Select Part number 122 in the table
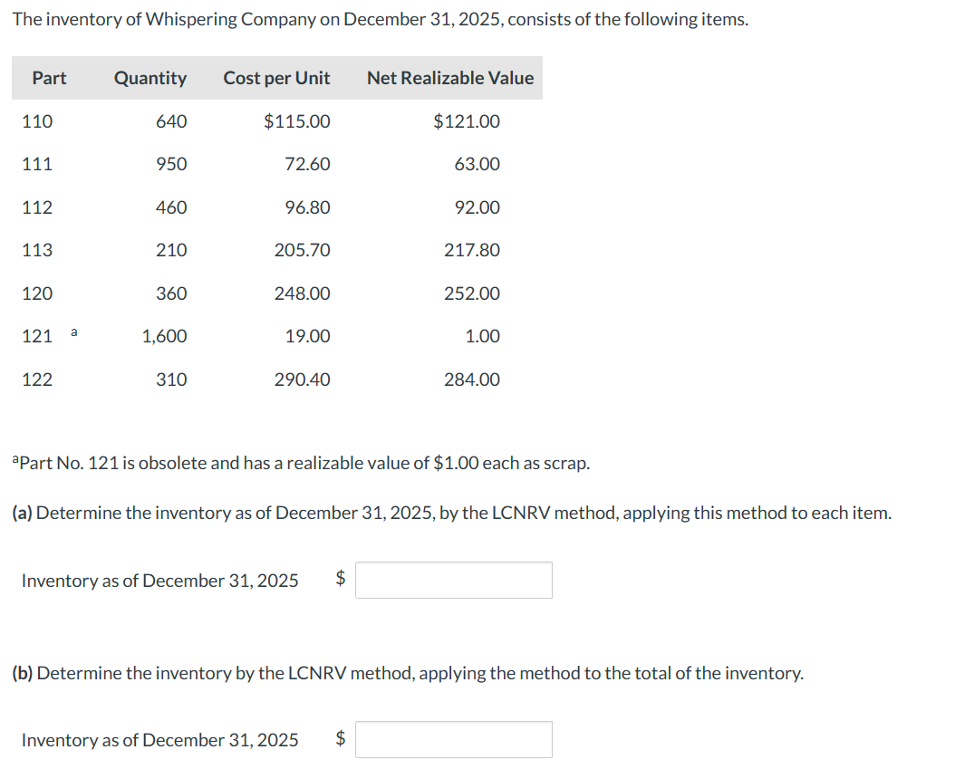 click(x=36, y=380)
